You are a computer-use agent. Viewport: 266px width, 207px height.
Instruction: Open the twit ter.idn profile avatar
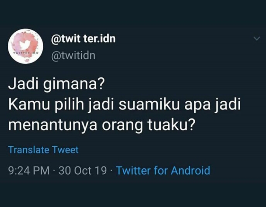pos(25,46)
